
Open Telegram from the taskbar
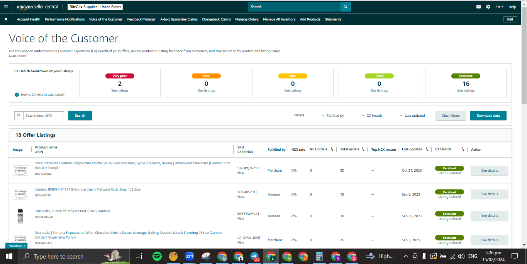coord(254,256)
